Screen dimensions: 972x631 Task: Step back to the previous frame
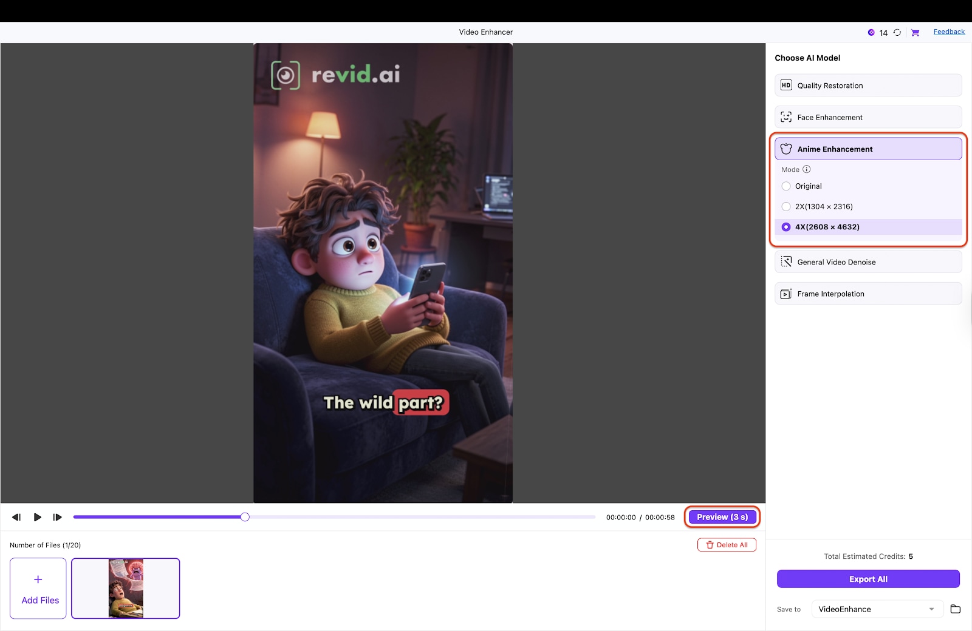16,518
